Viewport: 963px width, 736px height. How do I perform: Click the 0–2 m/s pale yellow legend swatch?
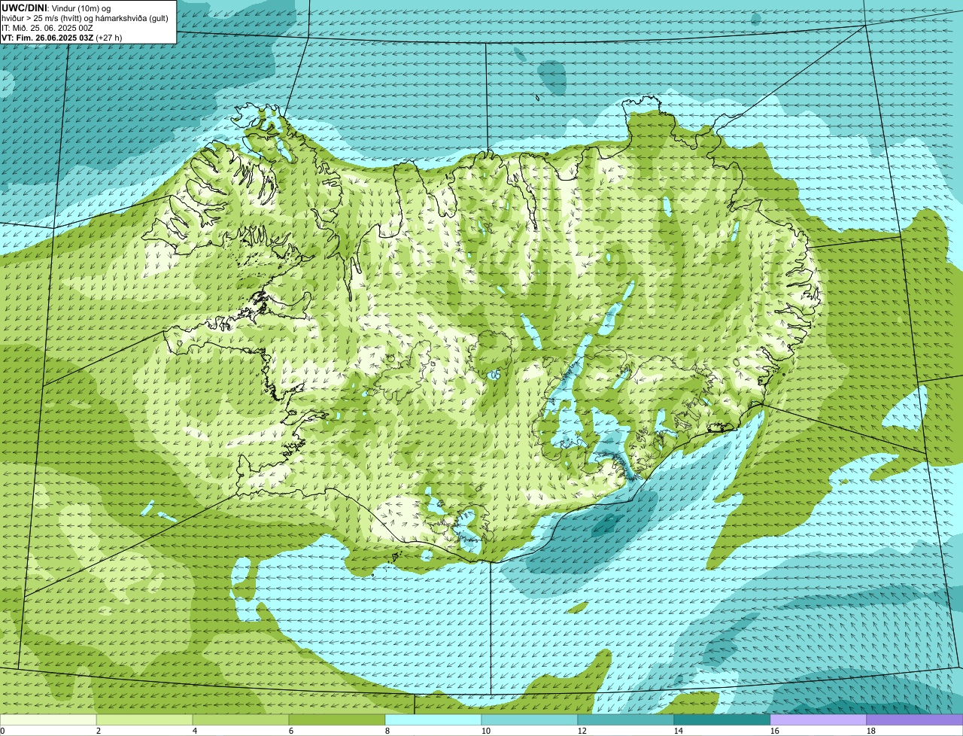coord(48,720)
